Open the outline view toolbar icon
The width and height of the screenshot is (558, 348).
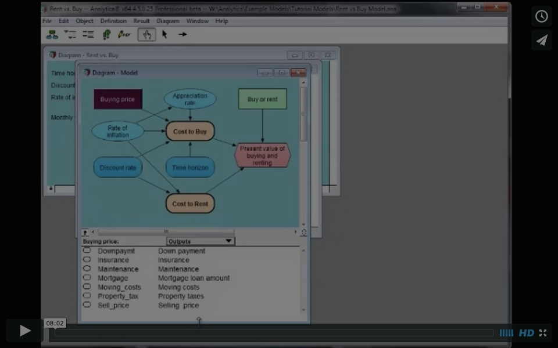pos(70,35)
